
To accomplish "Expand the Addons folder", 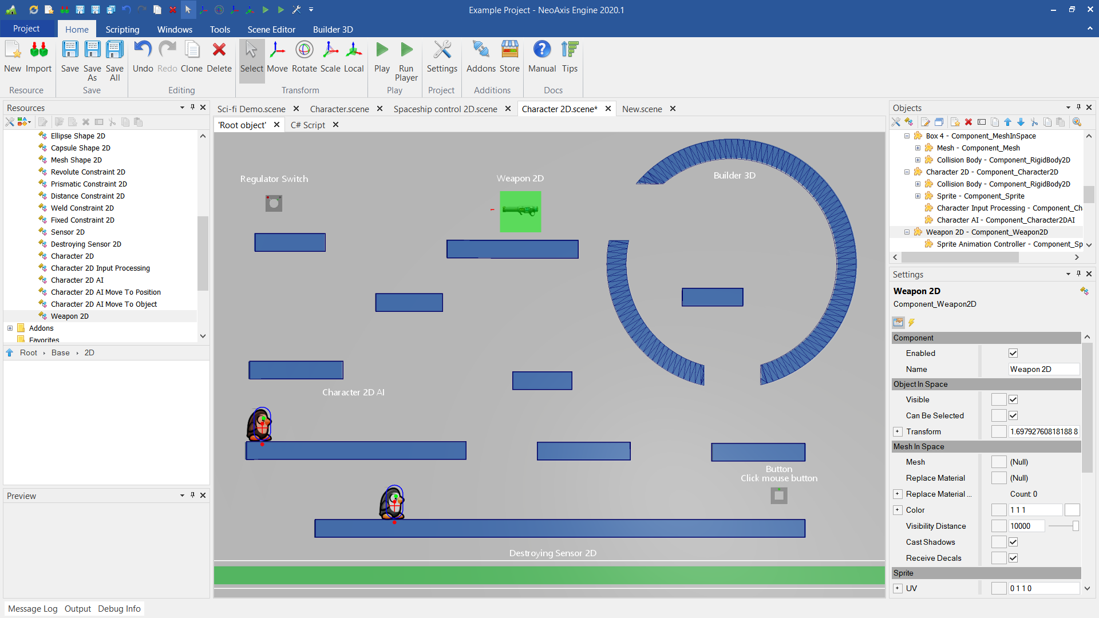I will point(10,328).
